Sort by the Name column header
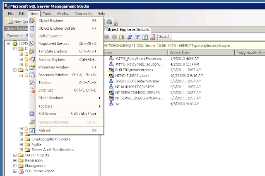 (x=135, y=53)
